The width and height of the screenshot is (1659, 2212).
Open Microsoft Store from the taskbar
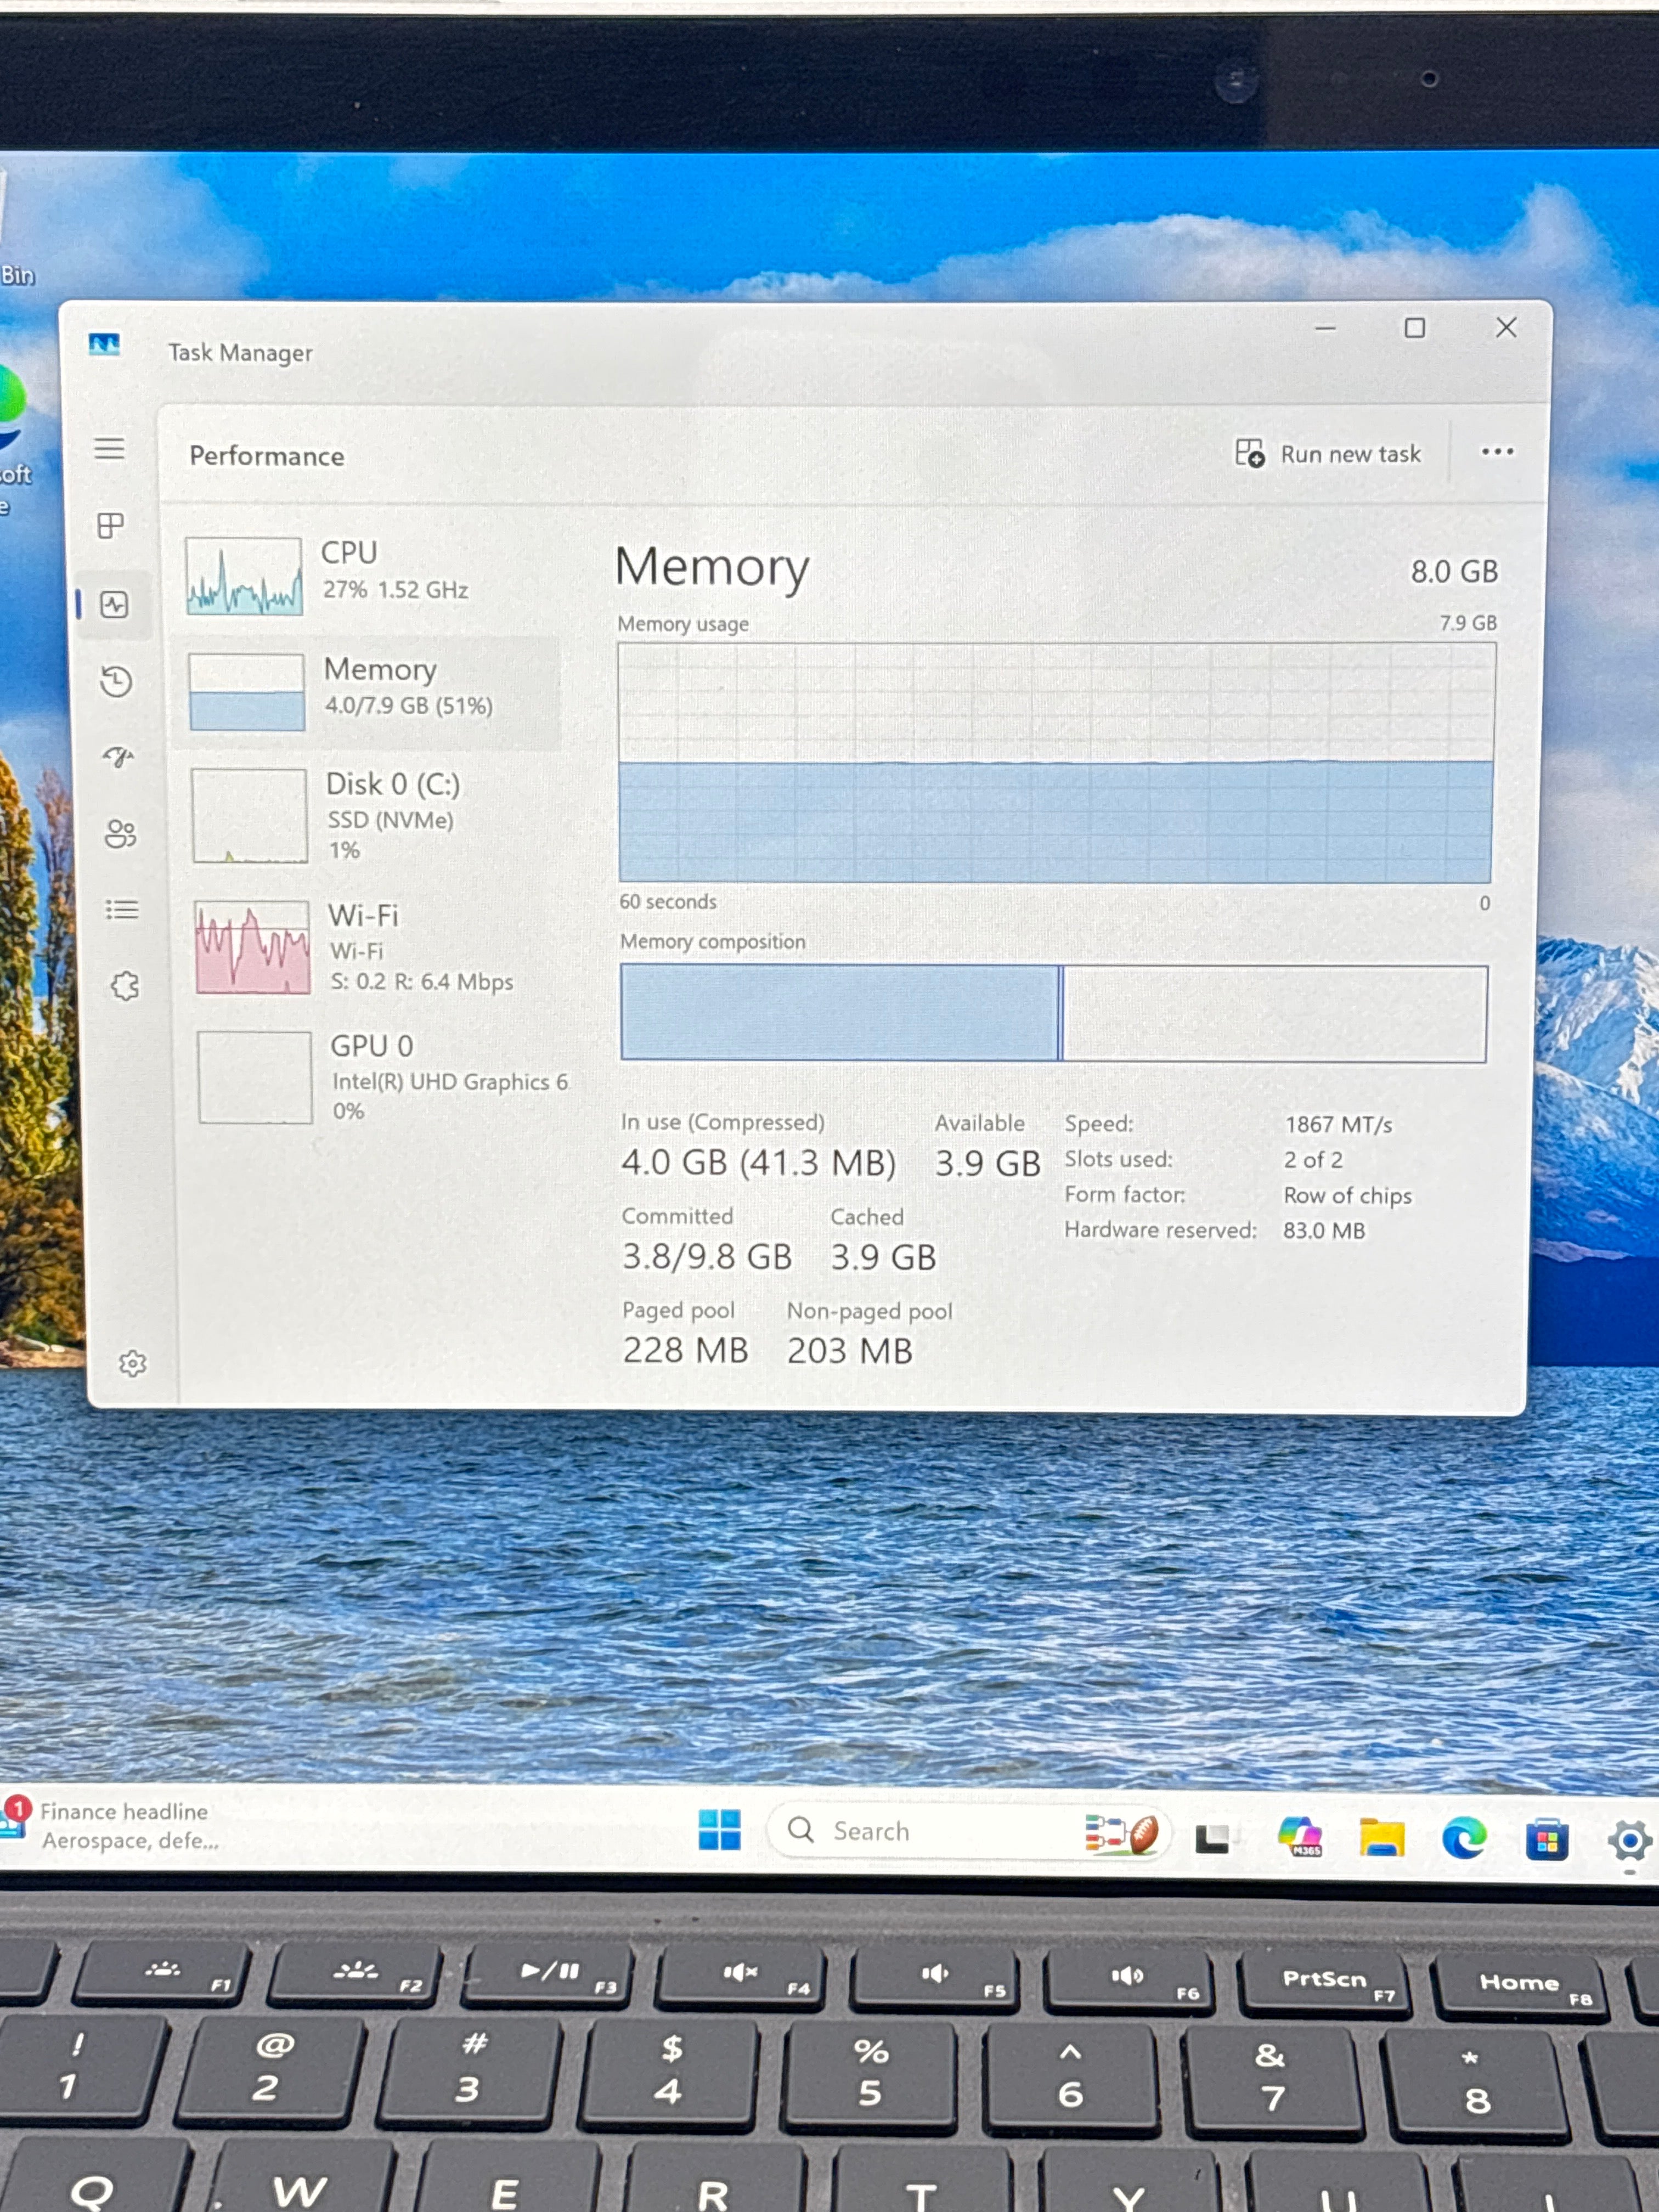[1546, 1839]
